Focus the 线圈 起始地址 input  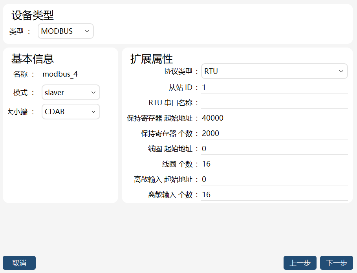(x=275, y=149)
